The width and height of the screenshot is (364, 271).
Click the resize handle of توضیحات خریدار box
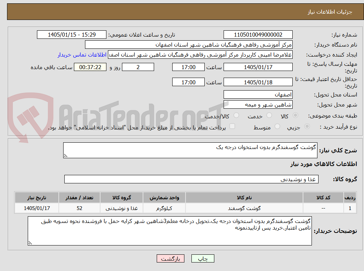coord(30,243)
